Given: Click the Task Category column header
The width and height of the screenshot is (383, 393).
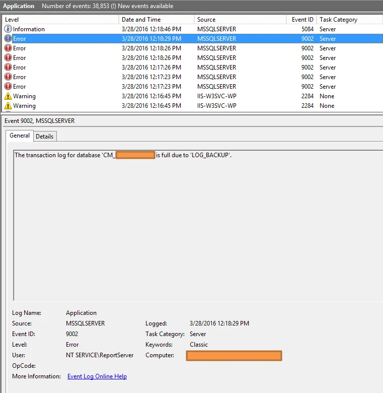Looking at the screenshot, I should coord(350,20).
